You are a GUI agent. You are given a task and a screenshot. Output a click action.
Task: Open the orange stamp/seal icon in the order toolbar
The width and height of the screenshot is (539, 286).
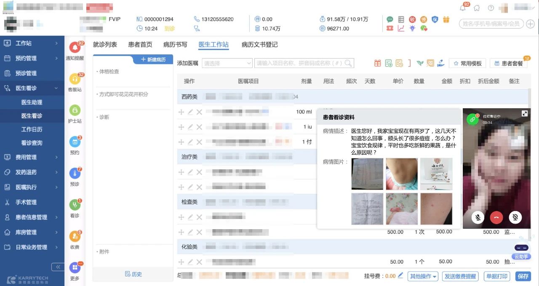(430, 63)
